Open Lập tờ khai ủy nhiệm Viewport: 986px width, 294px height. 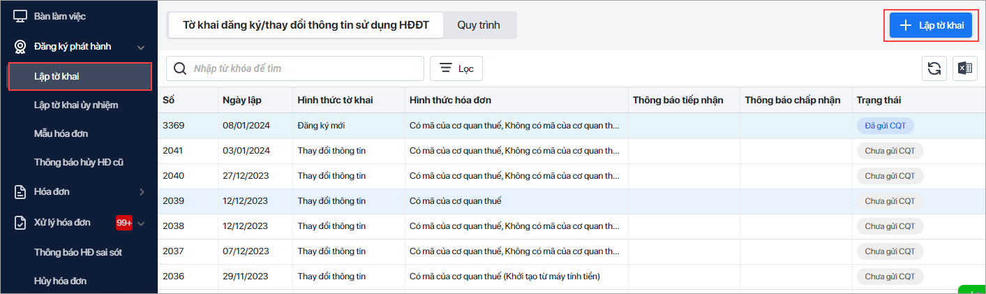click(x=76, y=105)
